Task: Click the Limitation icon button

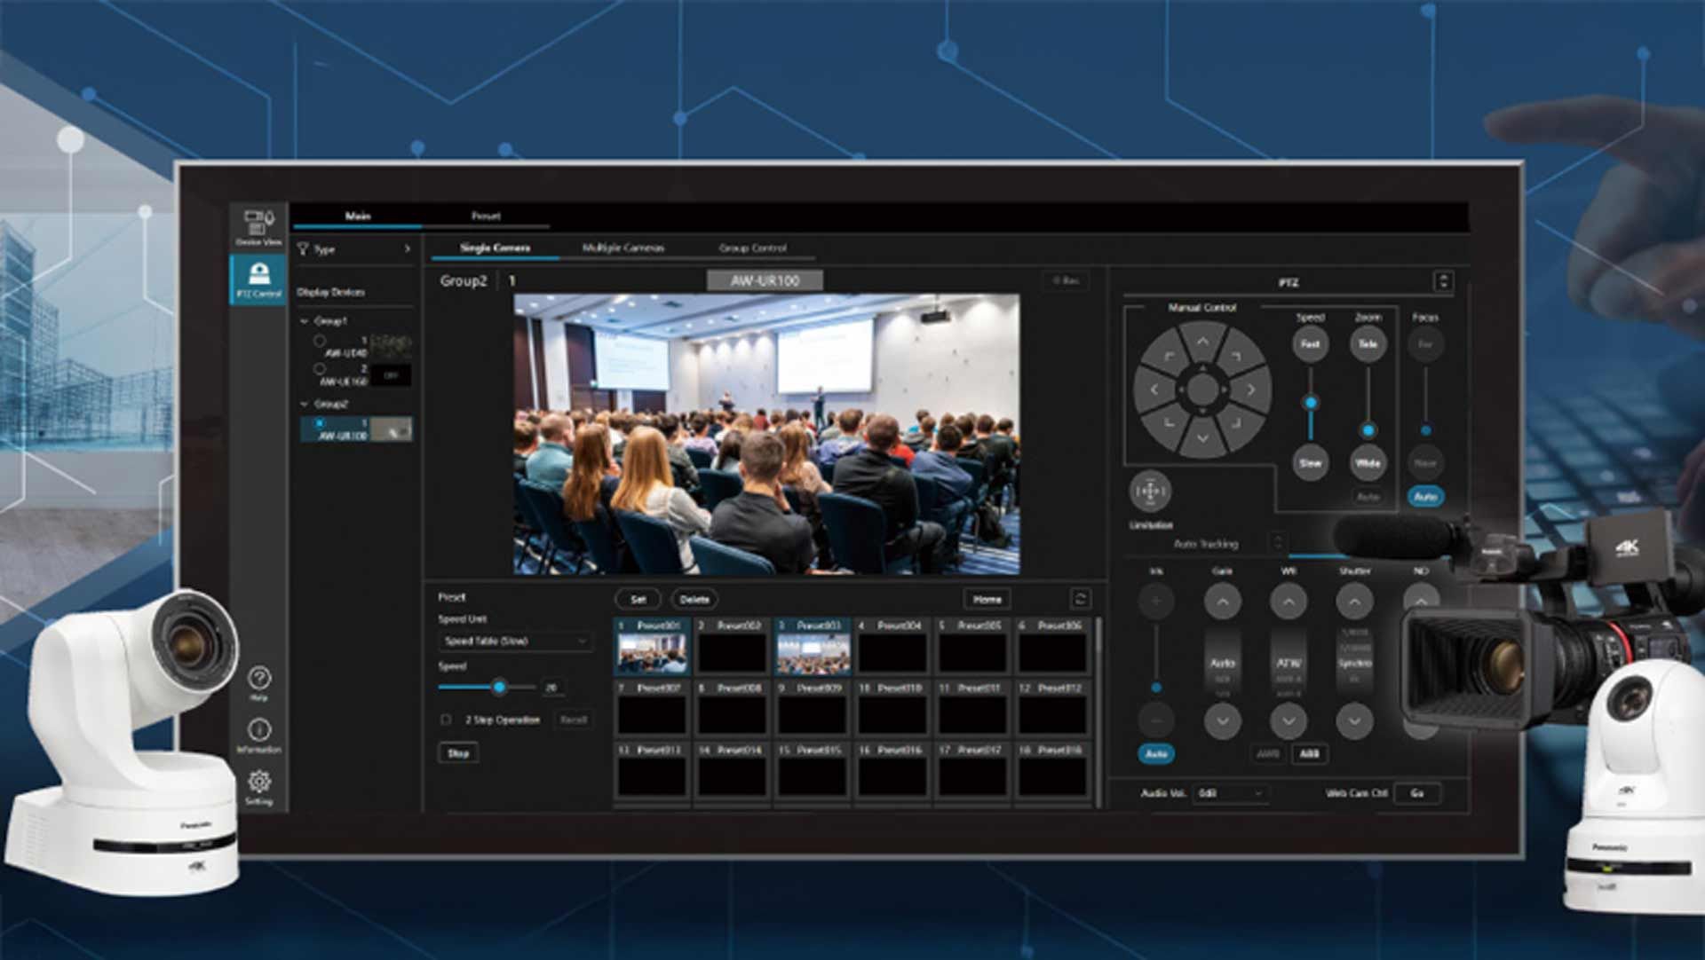Action: pyautogui.click(x=1150, y=491)
